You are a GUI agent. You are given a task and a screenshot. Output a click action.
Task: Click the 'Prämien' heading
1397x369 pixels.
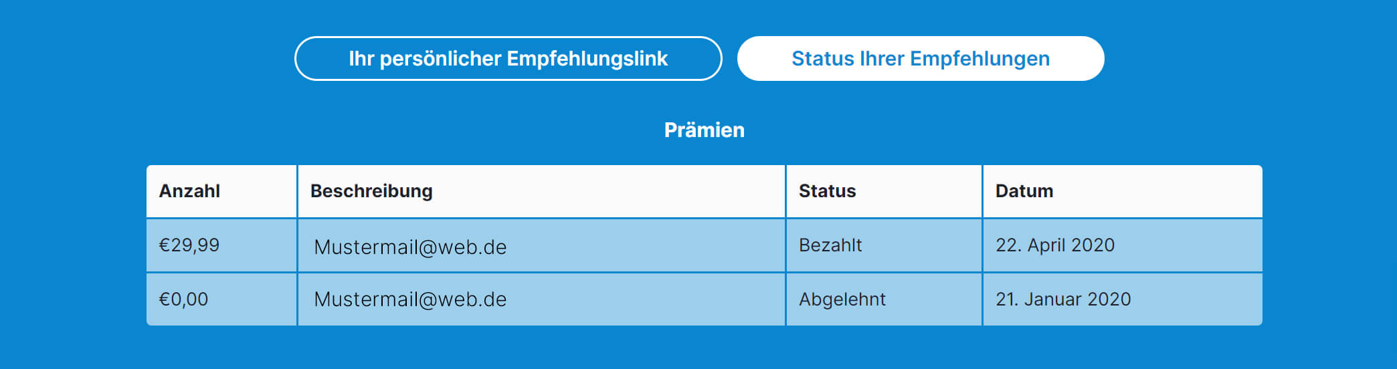point(704,130)
